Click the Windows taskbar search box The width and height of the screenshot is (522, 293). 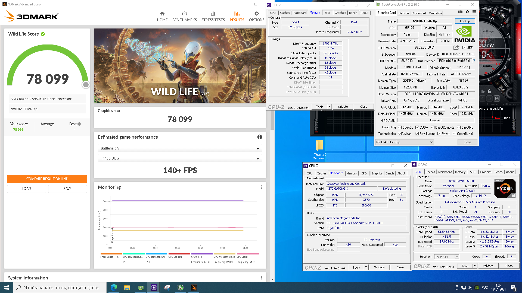[60, 288]
